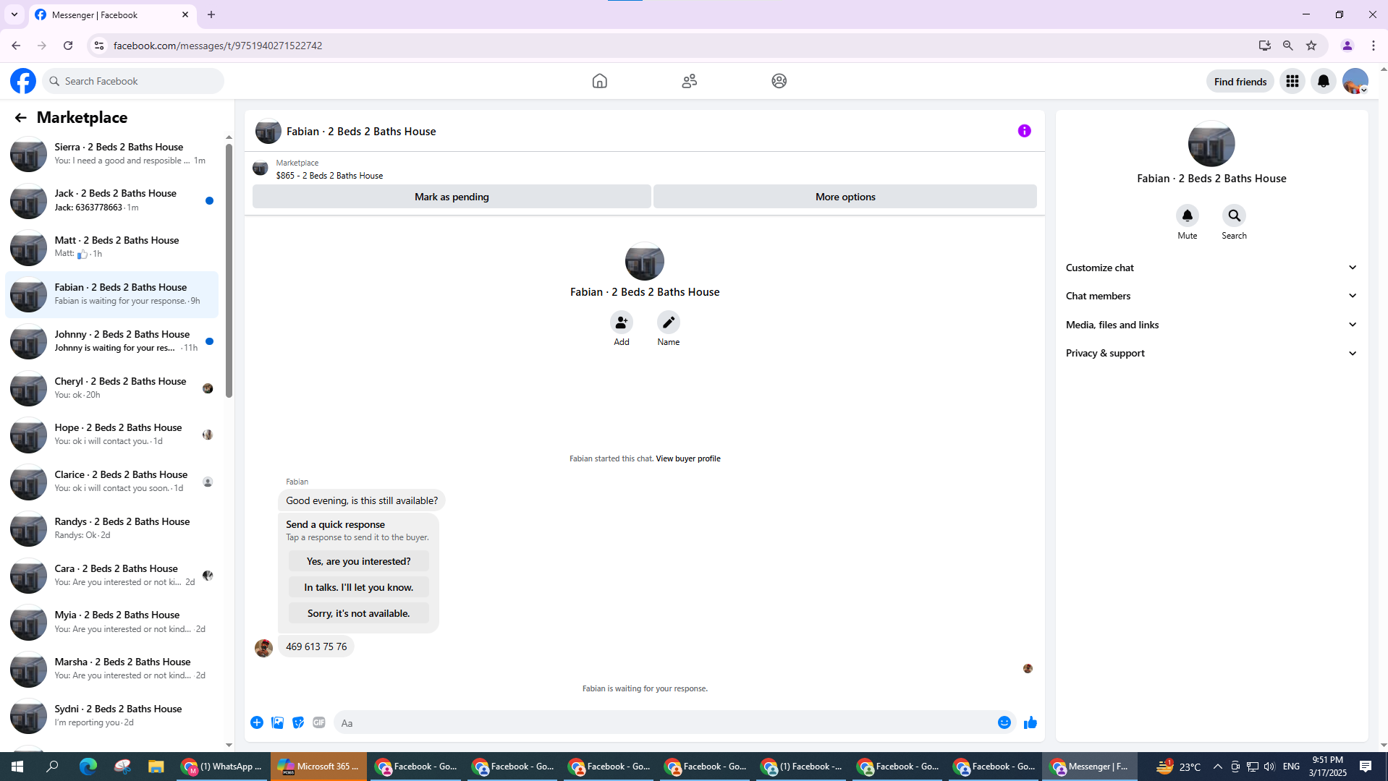Image resolution: width=1388 pixels, height=781 pixels.
Task: Open File Explorer from the taskbar
Action: (x=156, y=767)
